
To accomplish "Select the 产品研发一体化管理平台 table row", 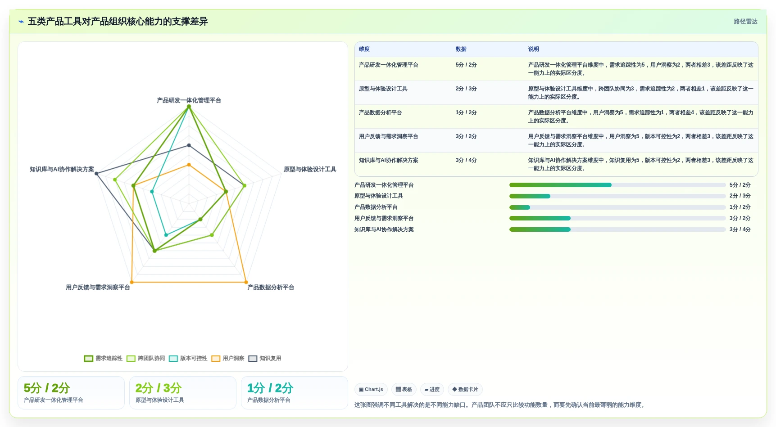I will tap(556, 69).
